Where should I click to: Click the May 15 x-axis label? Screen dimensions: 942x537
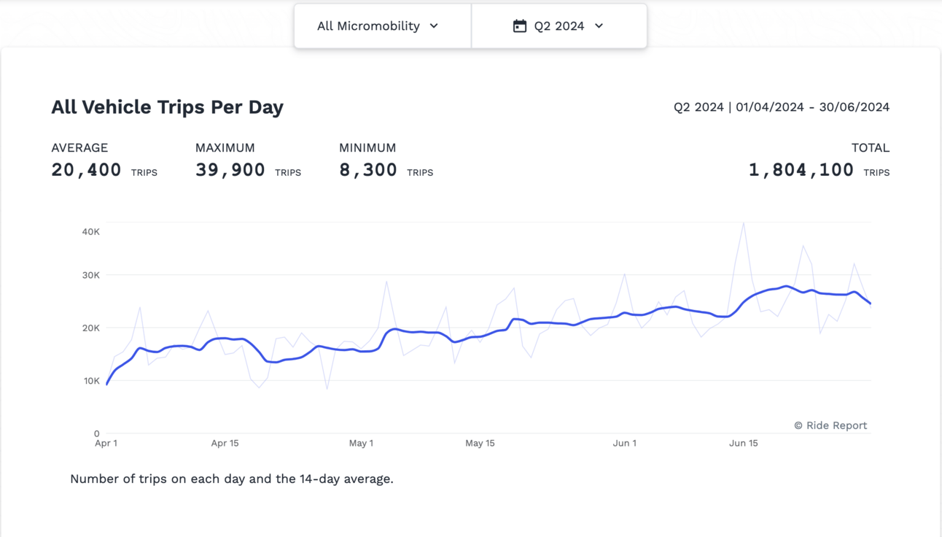480,443
